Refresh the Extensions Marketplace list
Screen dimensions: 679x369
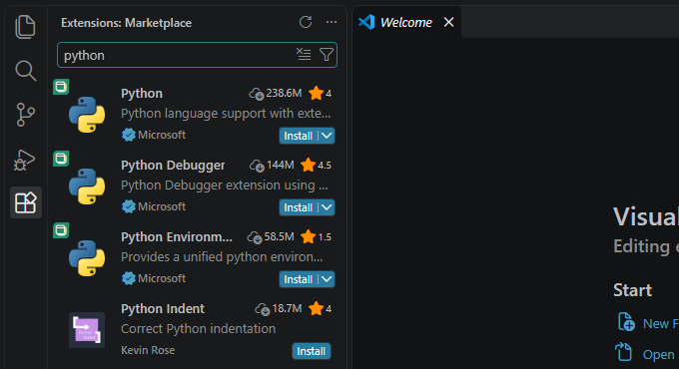(x=306, y=22)
